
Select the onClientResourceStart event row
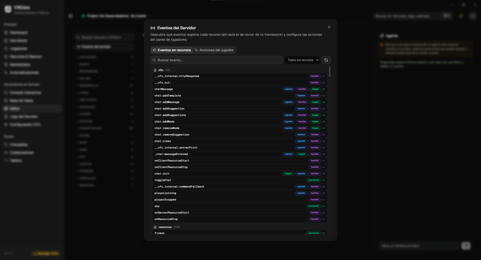point(240,160)
